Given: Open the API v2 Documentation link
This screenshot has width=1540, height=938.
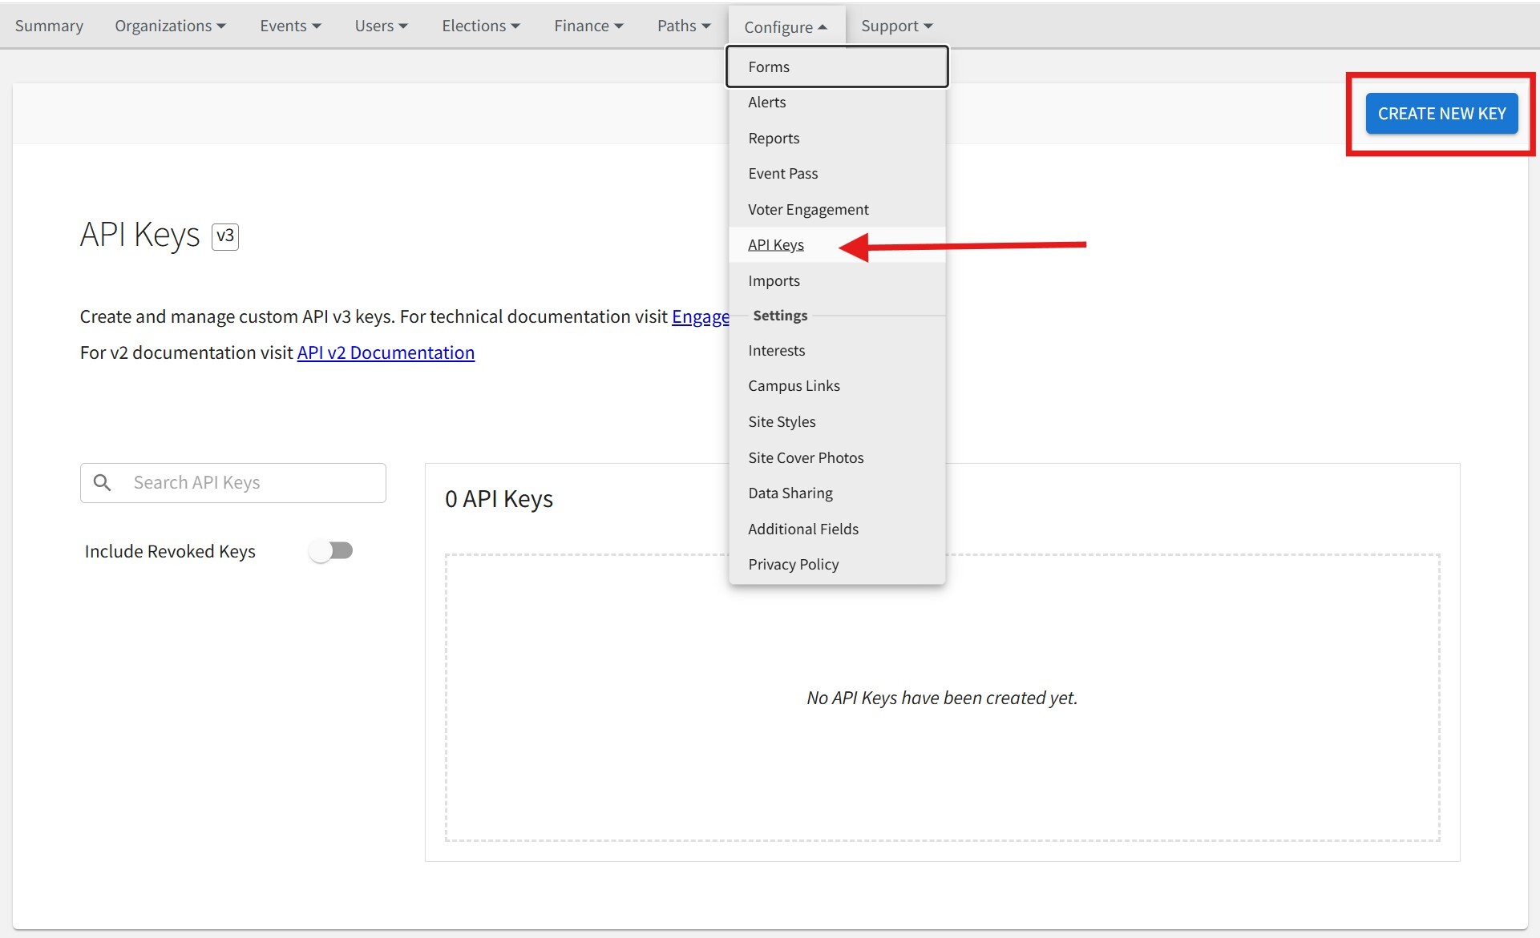Looking at the screenshot, I should click(386, 353).
